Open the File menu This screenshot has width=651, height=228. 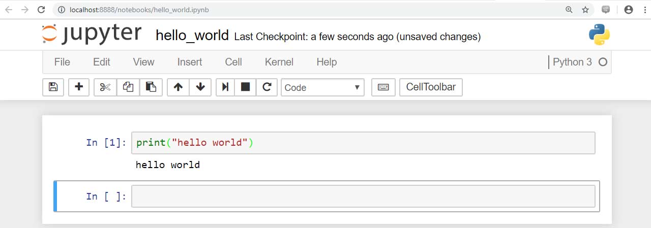62,62
